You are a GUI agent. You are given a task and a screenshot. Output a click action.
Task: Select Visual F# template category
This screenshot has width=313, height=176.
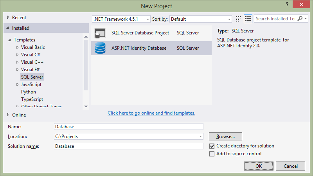pos(31,70)
